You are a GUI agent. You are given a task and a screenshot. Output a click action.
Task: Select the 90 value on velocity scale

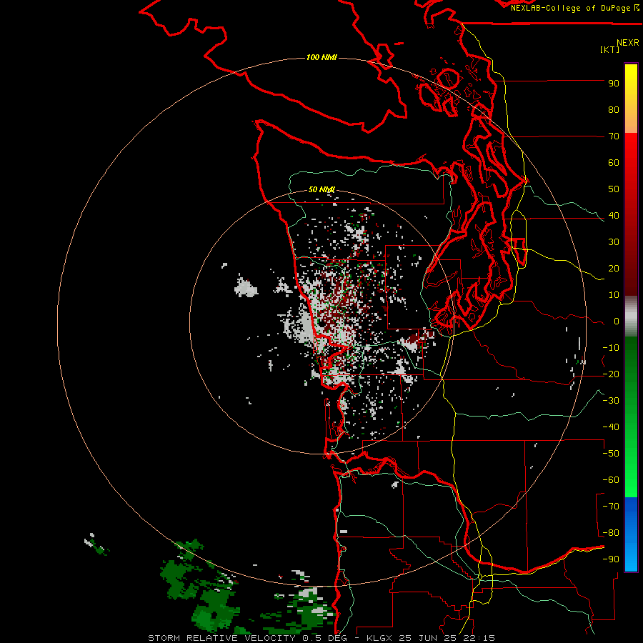[x=614, y=84]
